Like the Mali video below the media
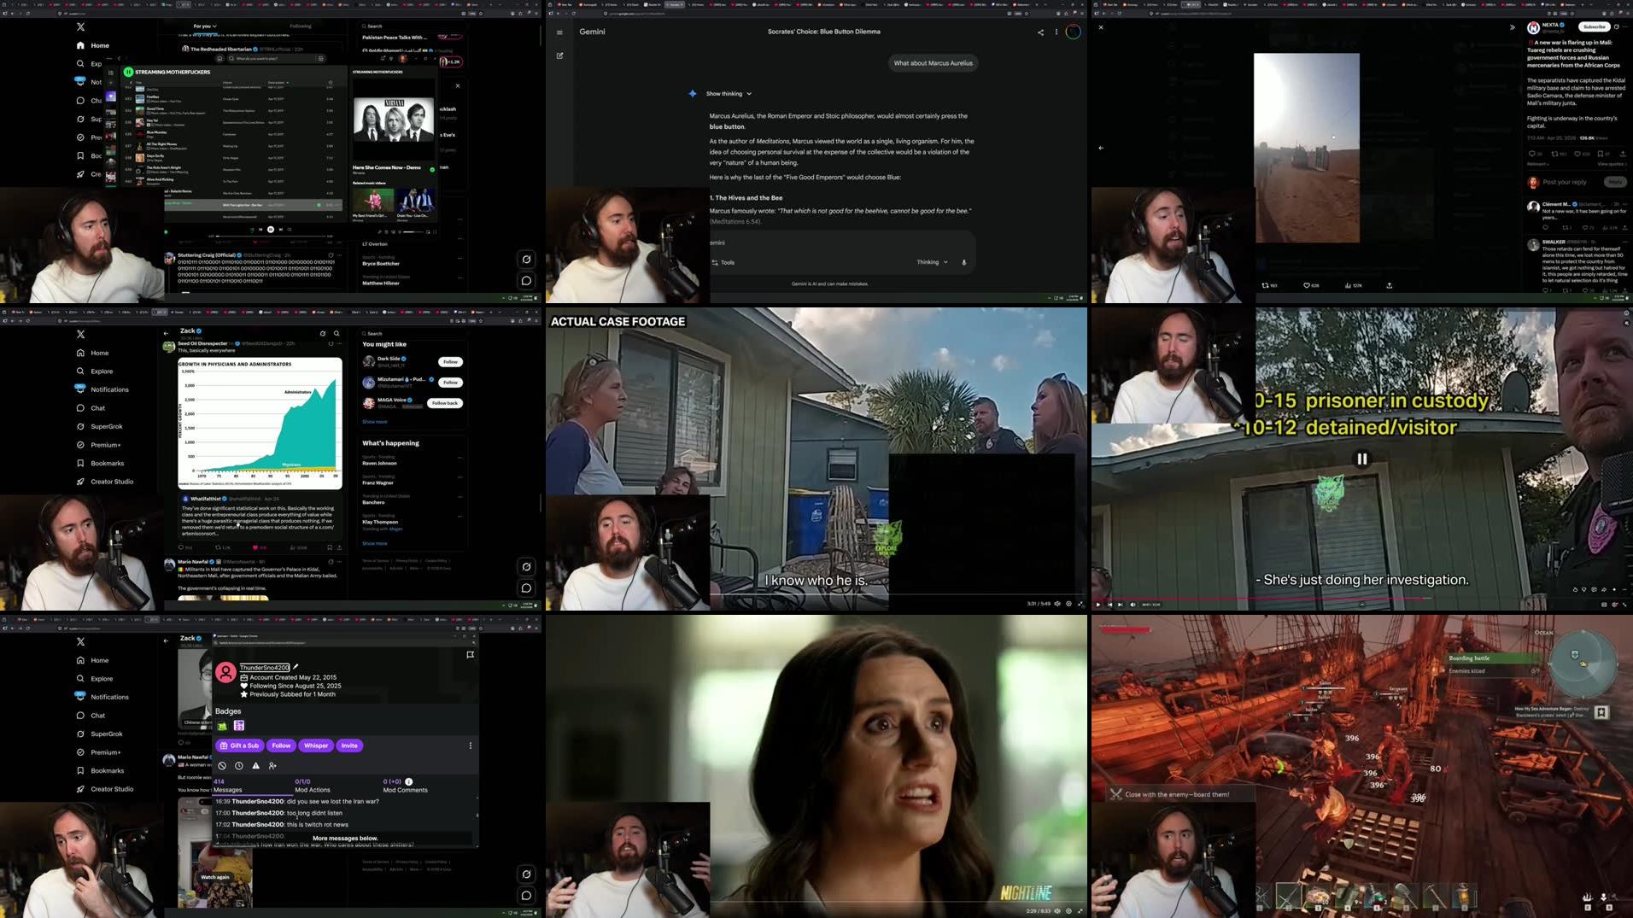 coord(1310,285)
